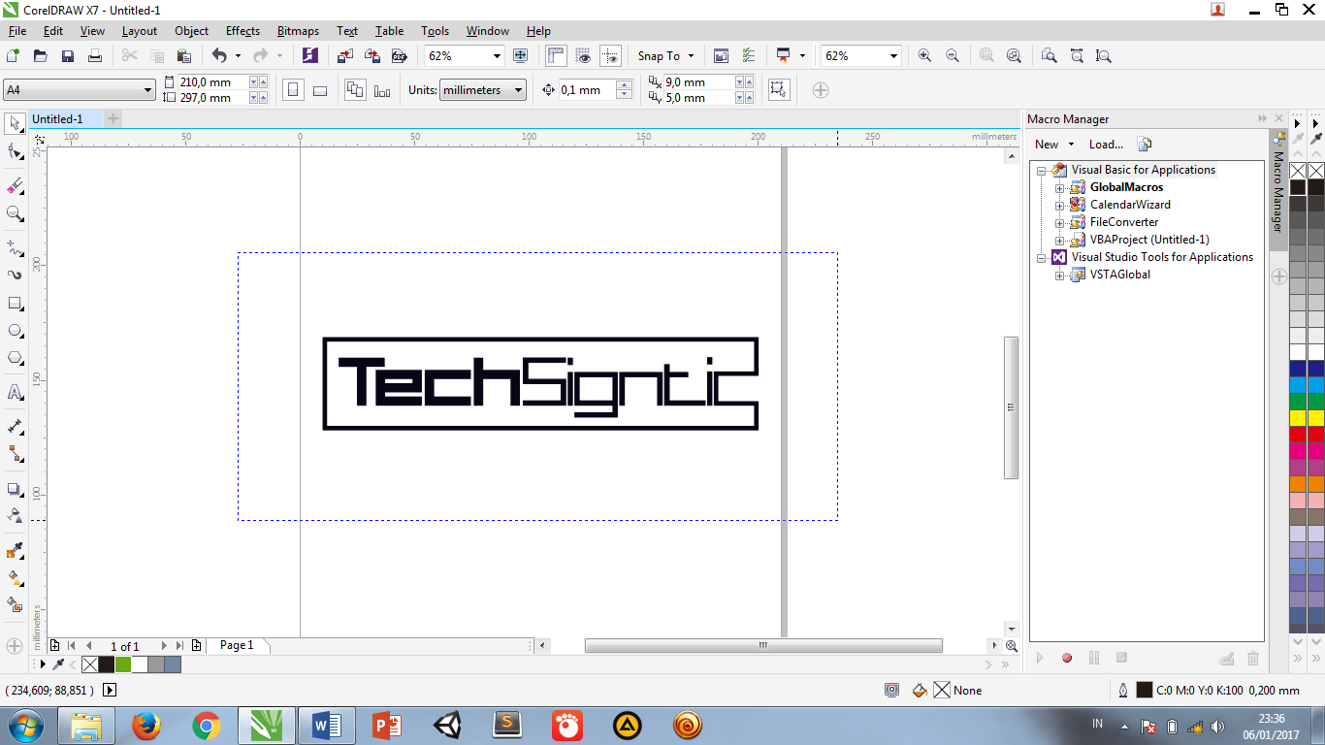Click Load... in Macro Manager
Viewport: 1325px width, 745px height.
click(x=1106, y=145)
